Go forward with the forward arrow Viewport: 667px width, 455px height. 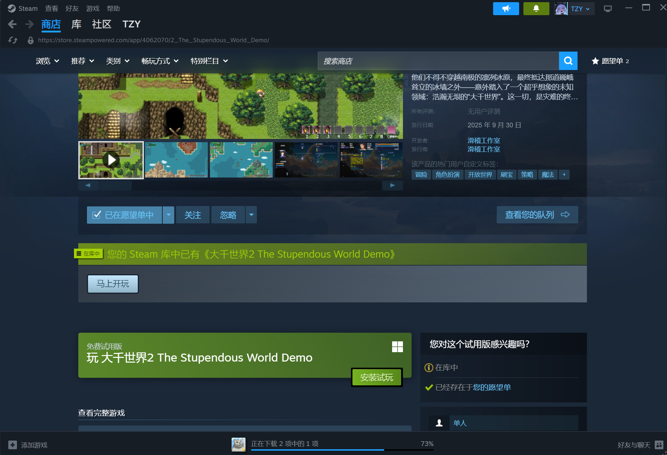coord(29,24)
